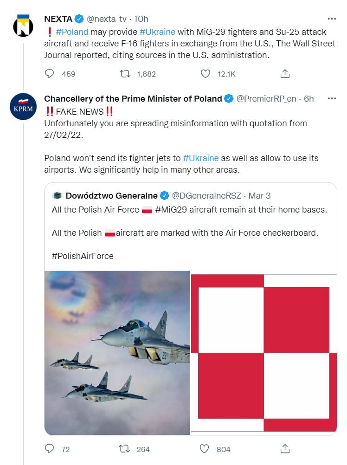Like the Chancellery of Poland tweet
The width and height of the screenshot is (347, 465).
(x=205, y=449)
